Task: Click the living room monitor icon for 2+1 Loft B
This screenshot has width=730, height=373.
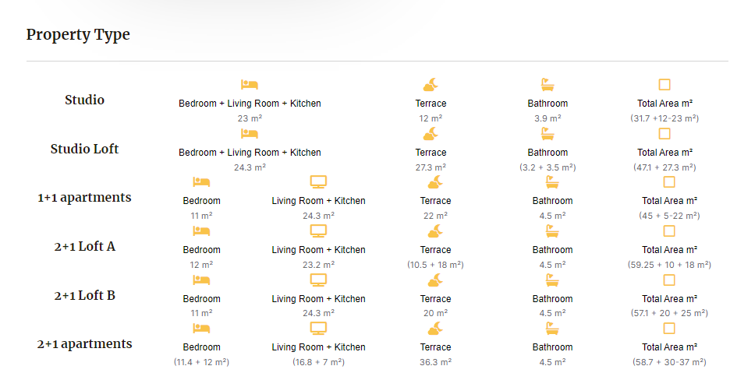Action: click(318, 280)
